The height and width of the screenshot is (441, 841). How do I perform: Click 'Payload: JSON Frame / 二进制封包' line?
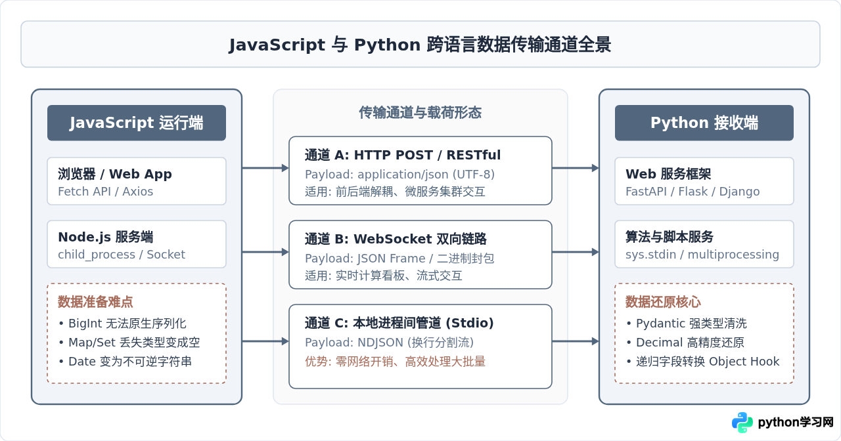coord(399,259)
